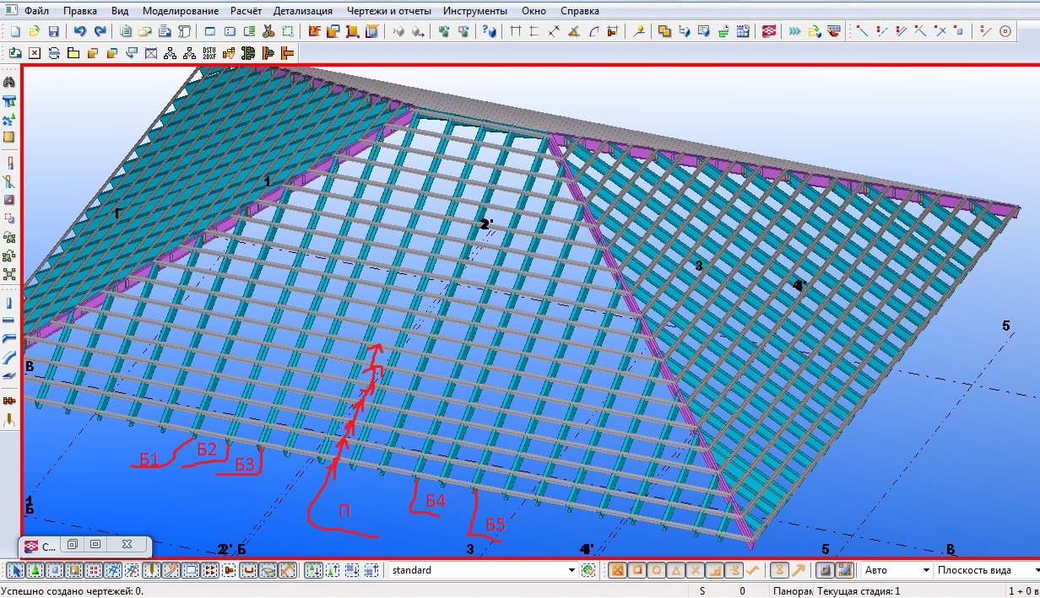This screenshot has width=1040, height=598.
Task: Redo the last undone action
Action: (100, 31)
